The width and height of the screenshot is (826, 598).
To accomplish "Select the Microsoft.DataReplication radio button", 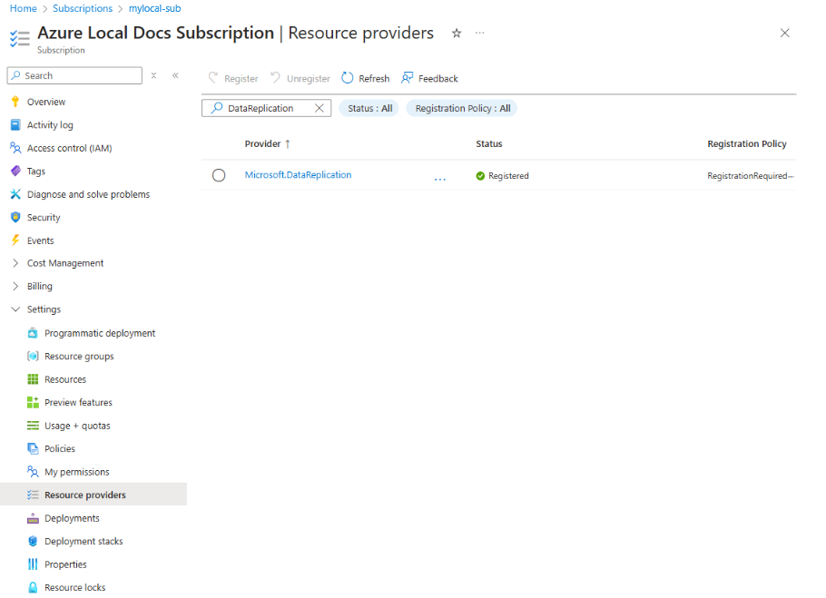I will point(219,175).
